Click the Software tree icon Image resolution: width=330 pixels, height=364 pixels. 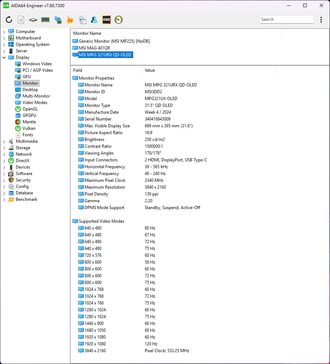pyautogui.click(x=11, y=174)
